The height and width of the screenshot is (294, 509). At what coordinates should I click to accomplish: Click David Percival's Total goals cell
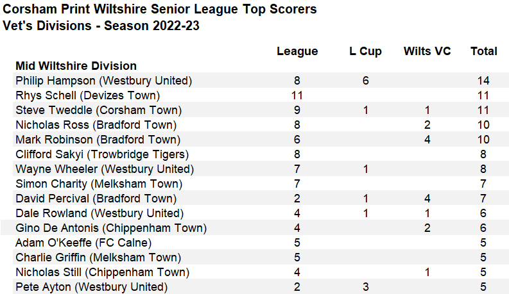pyautogui.click(x=484, y=199)
